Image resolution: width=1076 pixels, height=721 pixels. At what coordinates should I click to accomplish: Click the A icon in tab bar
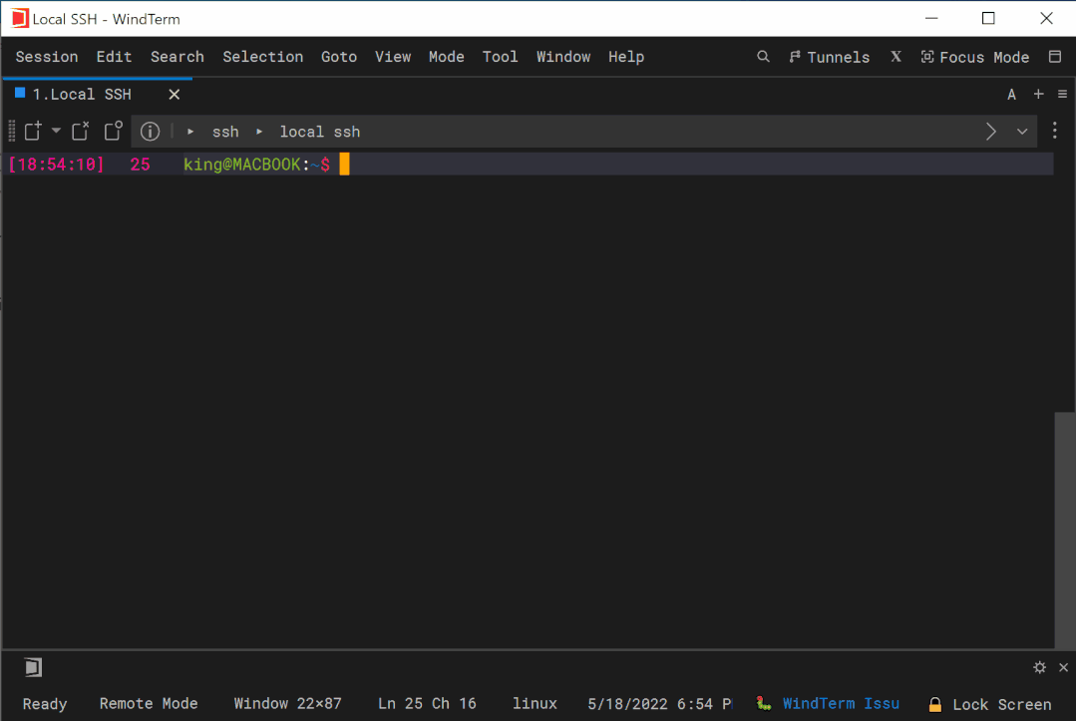point(1011,95)
